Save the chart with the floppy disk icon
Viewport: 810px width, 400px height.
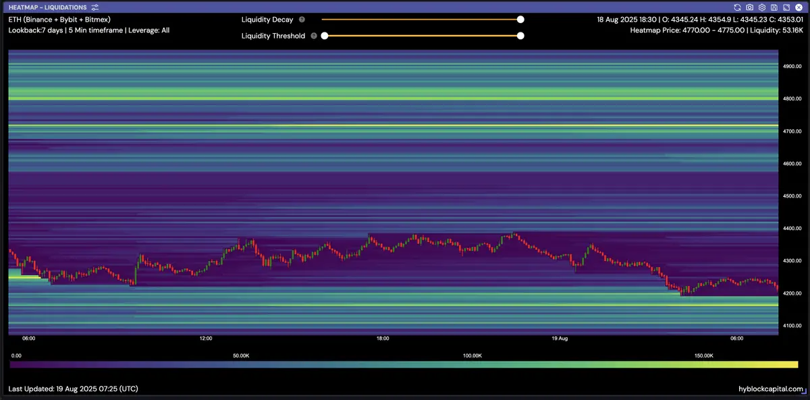[x=774, y=7]
